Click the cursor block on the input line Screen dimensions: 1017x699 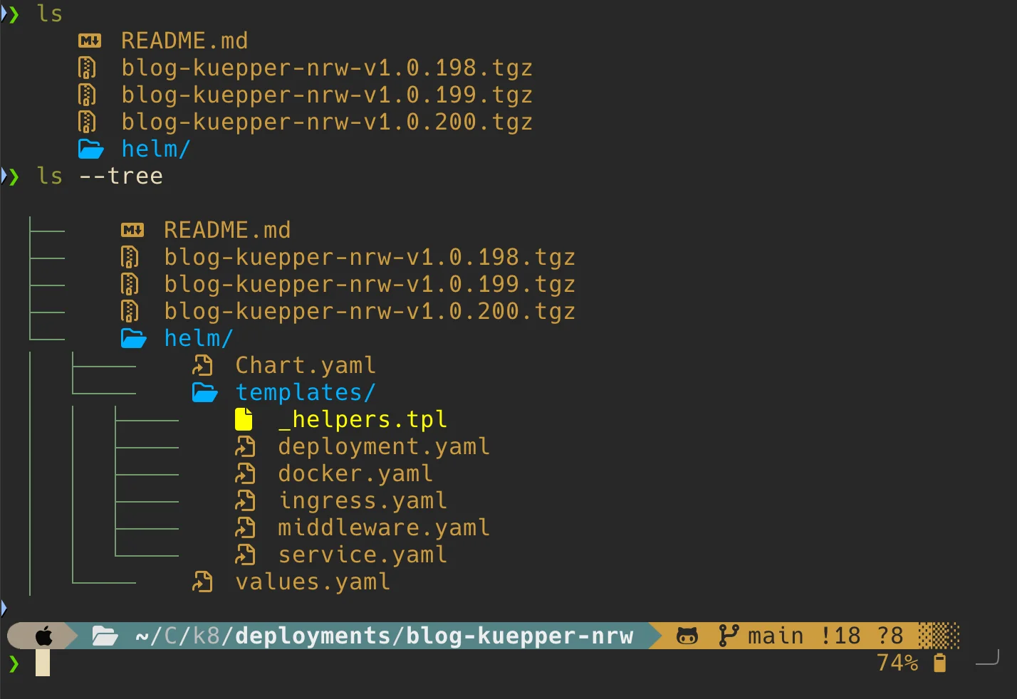tap(41, 663)
